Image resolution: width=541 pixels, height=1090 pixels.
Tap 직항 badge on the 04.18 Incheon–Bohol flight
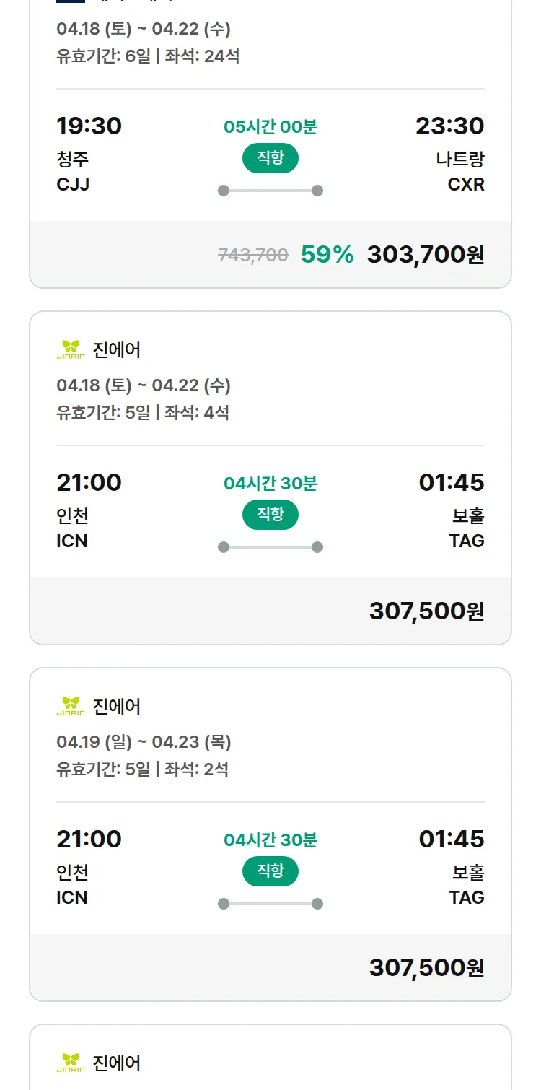click(270, 515)
